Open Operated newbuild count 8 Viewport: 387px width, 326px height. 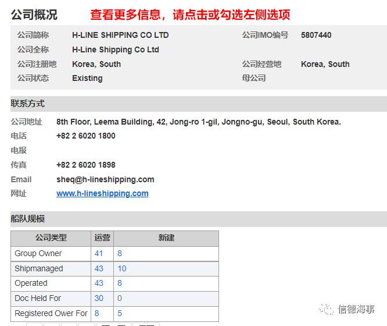120,283
